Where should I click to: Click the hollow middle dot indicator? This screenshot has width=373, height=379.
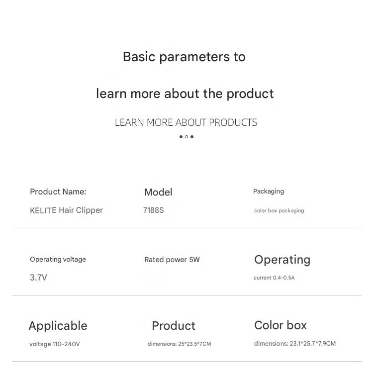tap(186, 137)
